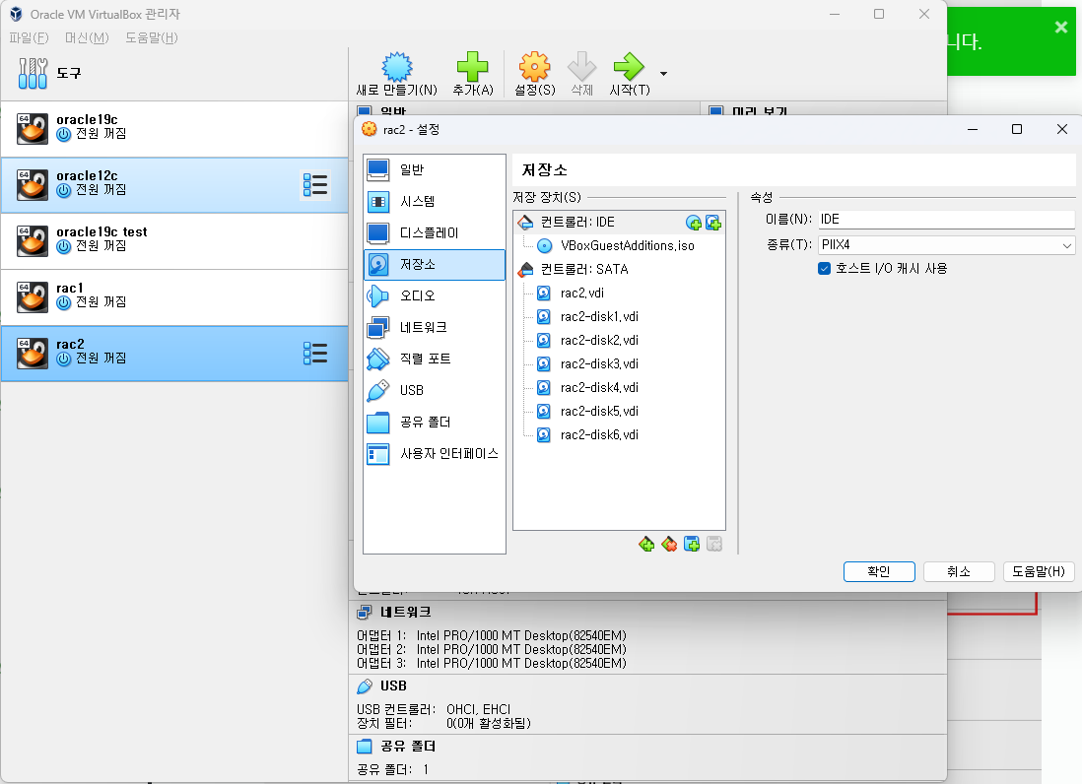Add hard disk to IDE controller icon
The height and width of the screenshot is (784, 1082).
(713, 222)
